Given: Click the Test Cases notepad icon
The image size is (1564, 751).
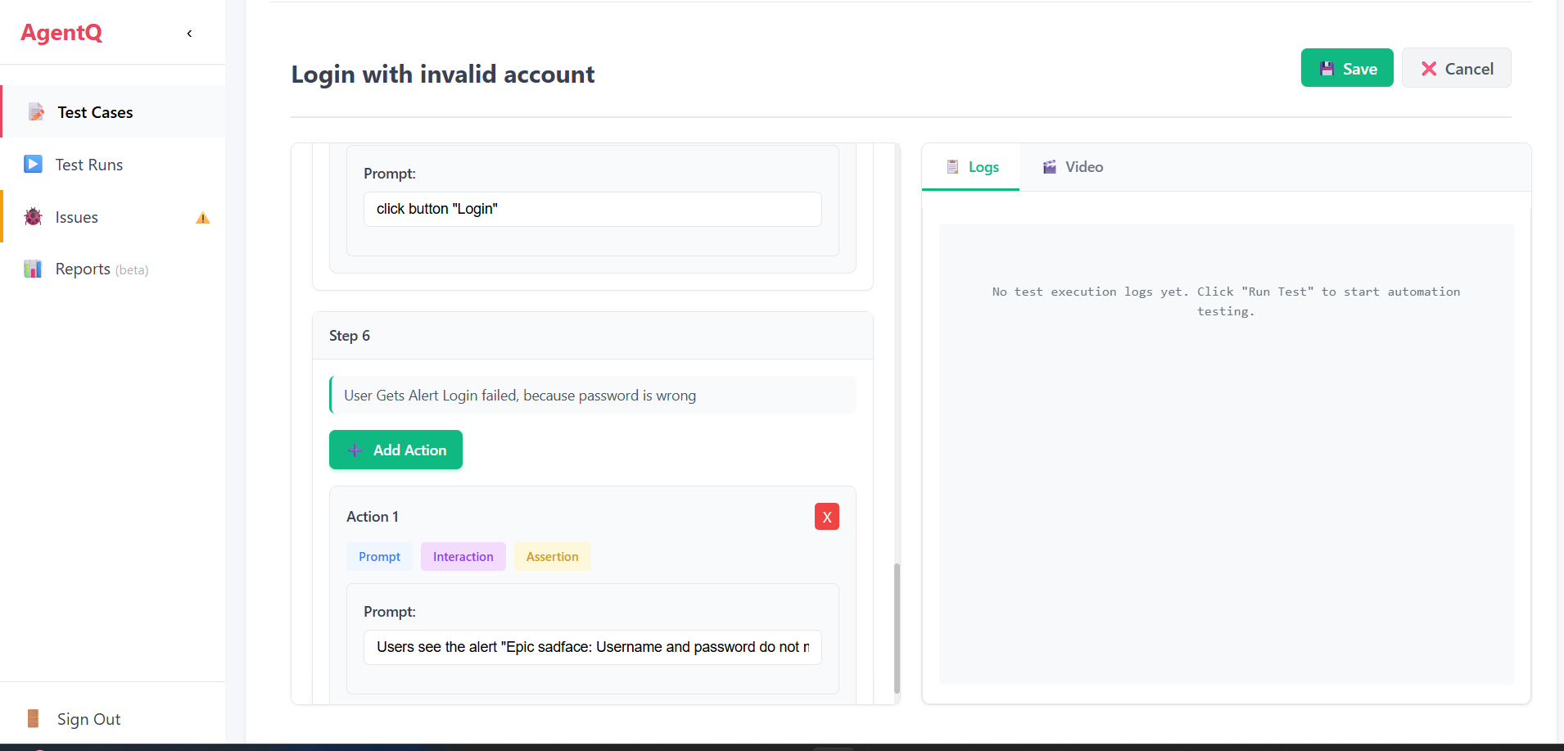Looking at the screenshot, I should point(36,112).
